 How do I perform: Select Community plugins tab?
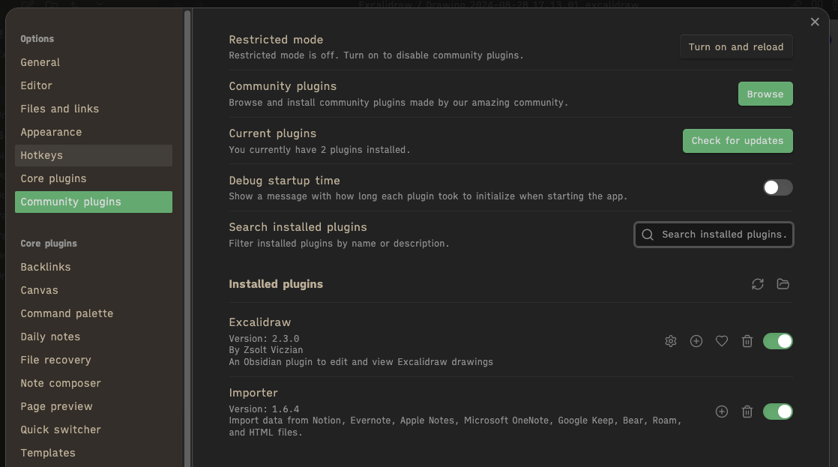(x=94, y=202)
